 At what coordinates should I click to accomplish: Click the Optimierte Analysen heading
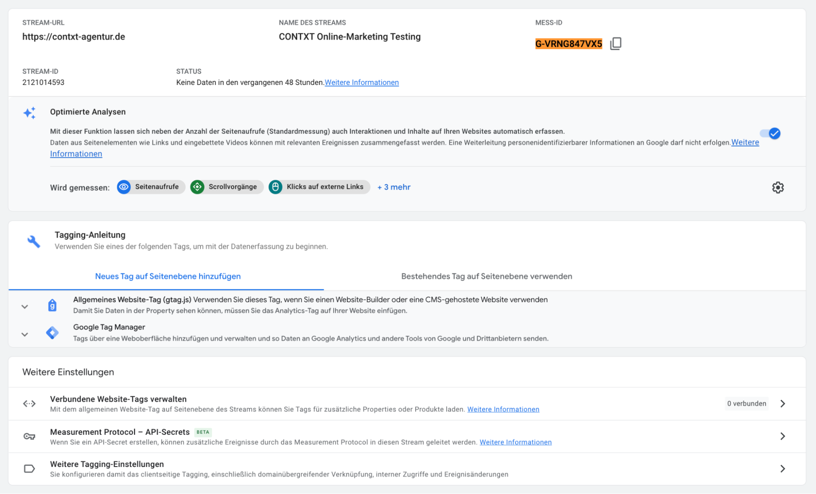click(88, 112)
